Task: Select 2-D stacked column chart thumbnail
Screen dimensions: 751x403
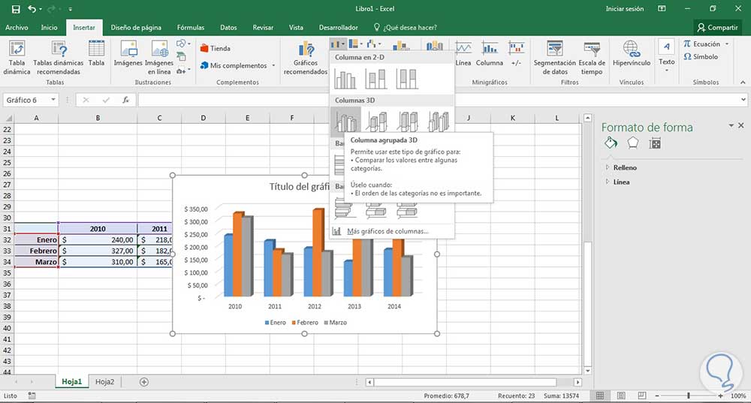Action: point(375,79)
